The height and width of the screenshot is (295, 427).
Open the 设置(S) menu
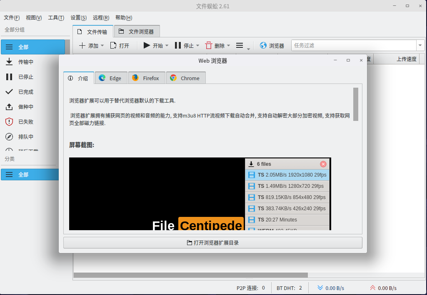coord(77,18)
